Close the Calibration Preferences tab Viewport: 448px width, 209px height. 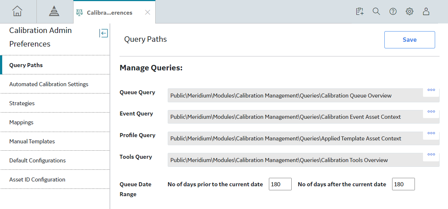[147, 12]
